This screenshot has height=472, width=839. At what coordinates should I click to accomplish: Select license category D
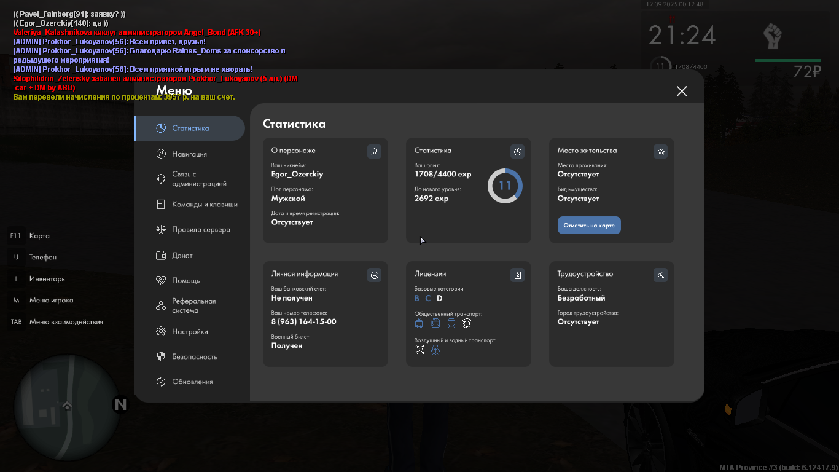click(x=439, y=299)
